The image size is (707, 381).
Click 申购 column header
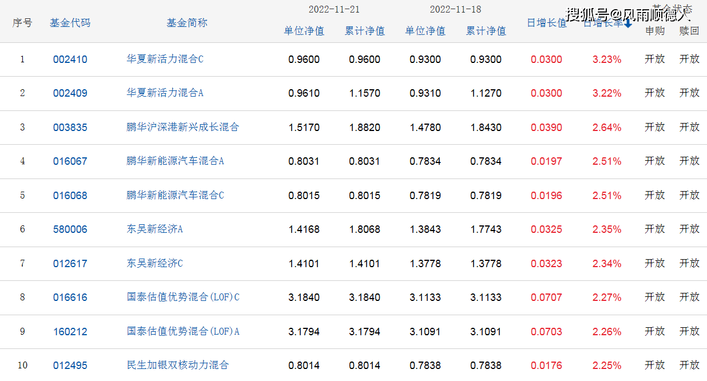click(x=655, y=31)
